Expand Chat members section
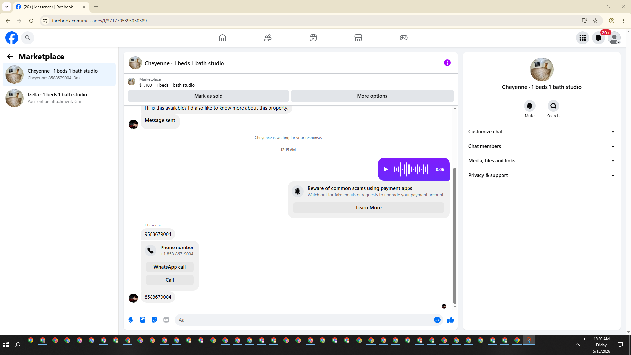This screenshot has width=631, height=355. (542, 146)
